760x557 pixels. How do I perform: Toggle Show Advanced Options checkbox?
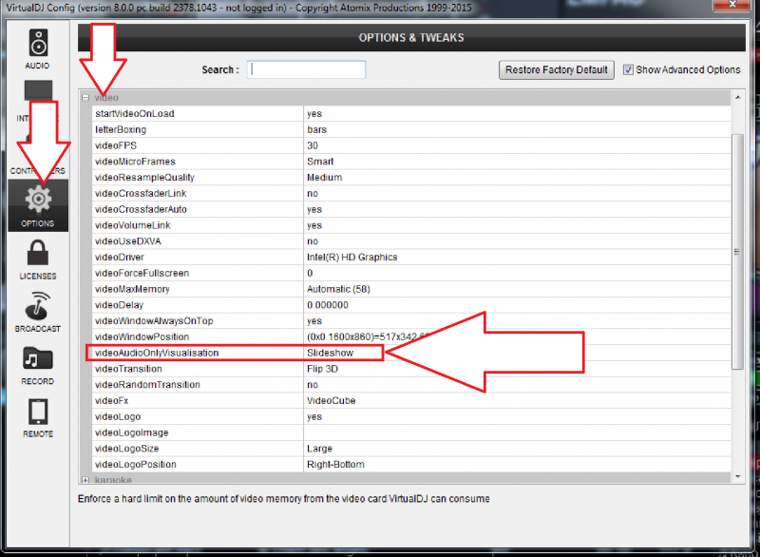click(628, 69)
